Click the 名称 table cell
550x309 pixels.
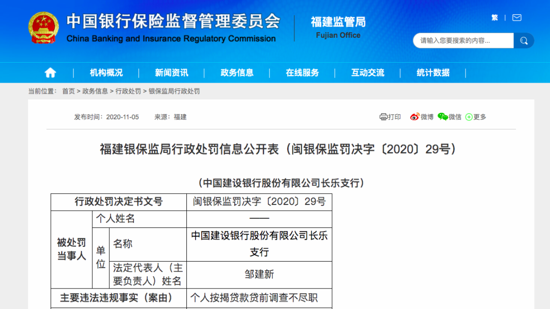pyautogui.click(x=148, y=244)
